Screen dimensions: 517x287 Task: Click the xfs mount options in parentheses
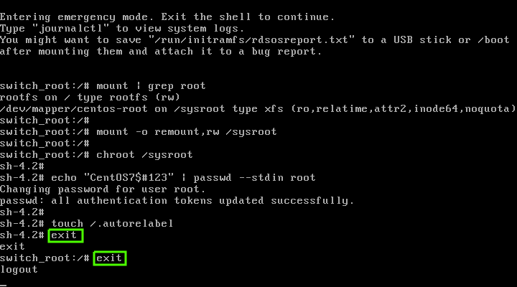click(x=404, y=109)
